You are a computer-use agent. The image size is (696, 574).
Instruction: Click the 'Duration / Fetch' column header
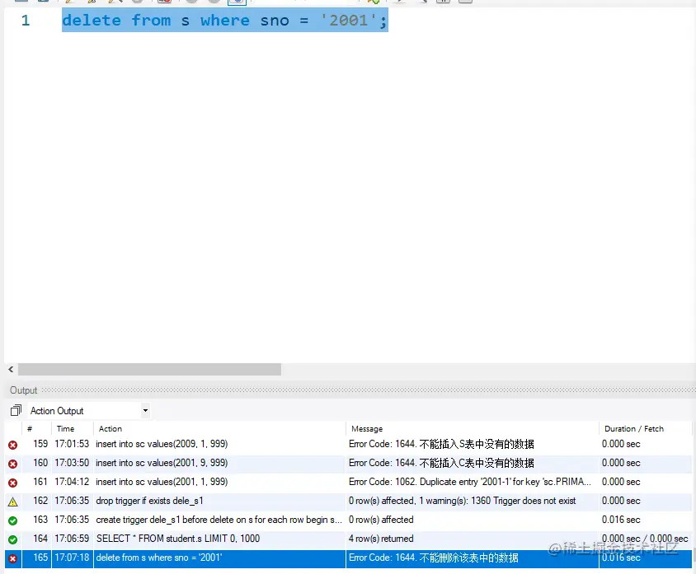pos(634,428)
